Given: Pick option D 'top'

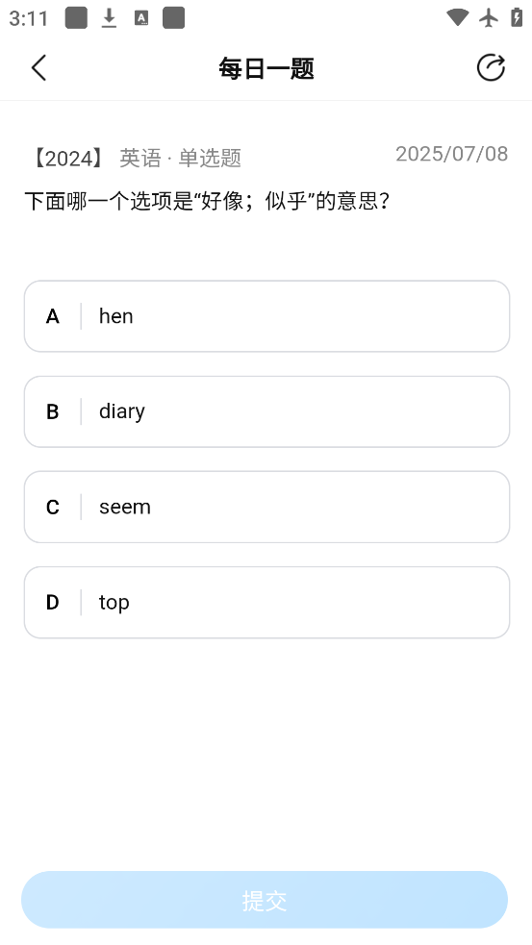Looking at the screenshot, I should 266,602.
